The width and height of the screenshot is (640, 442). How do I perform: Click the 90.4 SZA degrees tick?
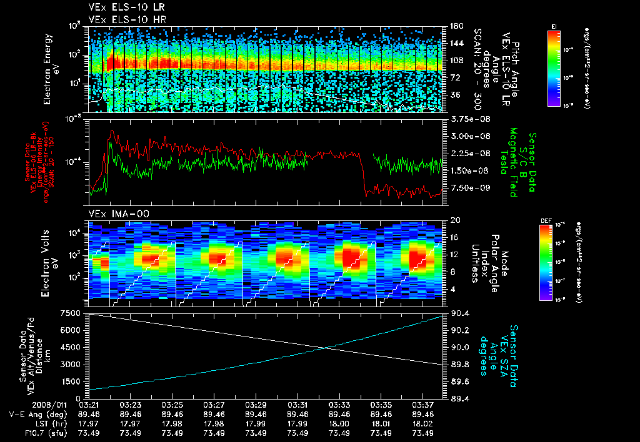[x=459, y=313]
